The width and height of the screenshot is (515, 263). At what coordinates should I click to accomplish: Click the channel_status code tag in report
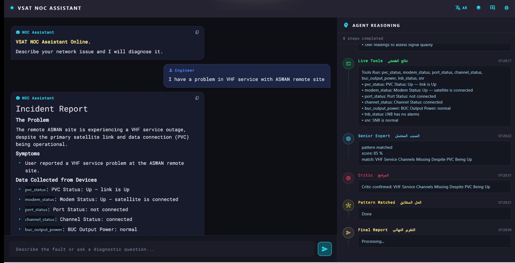[40, 220]
